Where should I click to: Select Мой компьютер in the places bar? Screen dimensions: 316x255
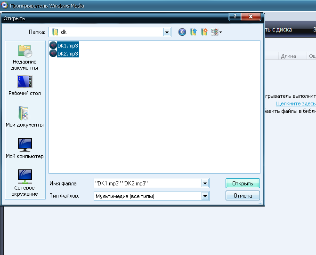pyautogui.click(x=24, y=148)
